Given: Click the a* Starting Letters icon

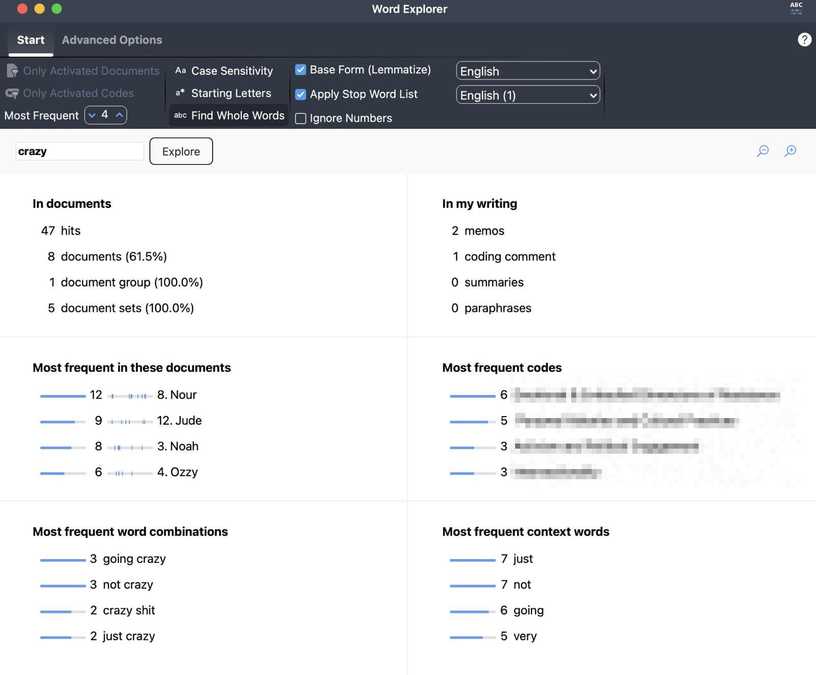Looking at the screenshot, I should point(181,93).
